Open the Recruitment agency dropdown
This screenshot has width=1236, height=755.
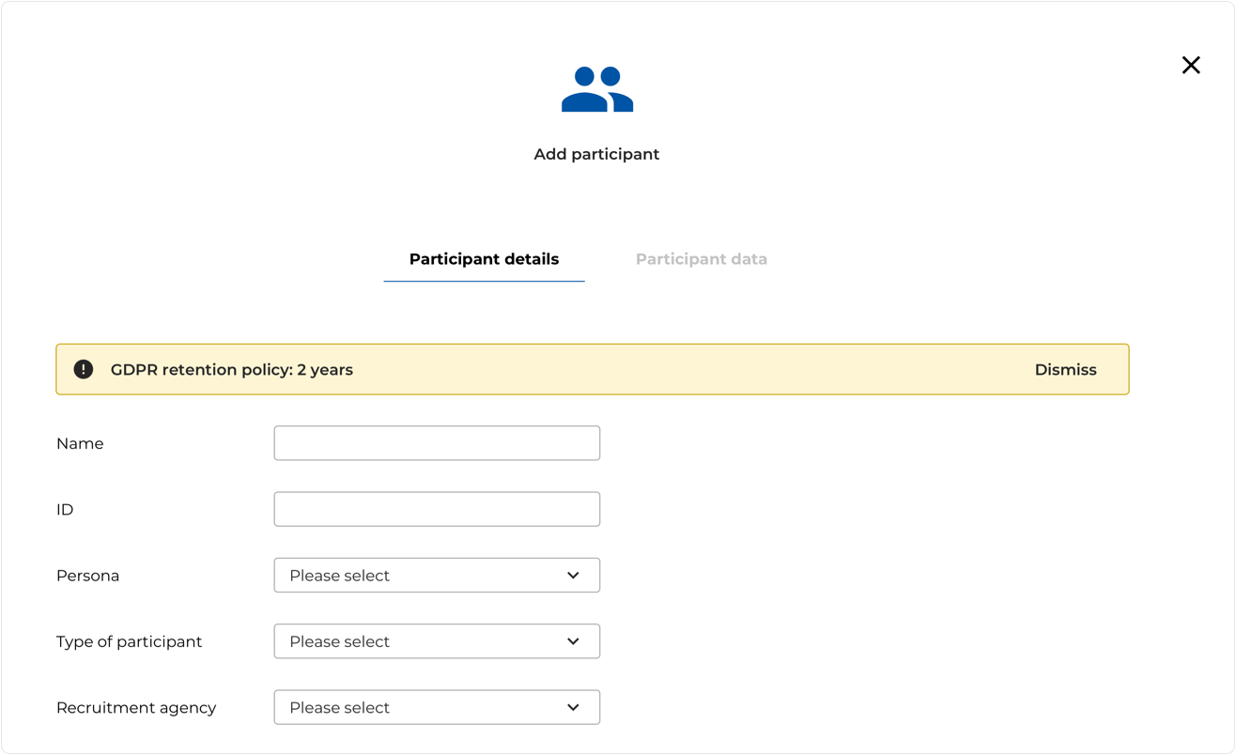click(437, 707)
